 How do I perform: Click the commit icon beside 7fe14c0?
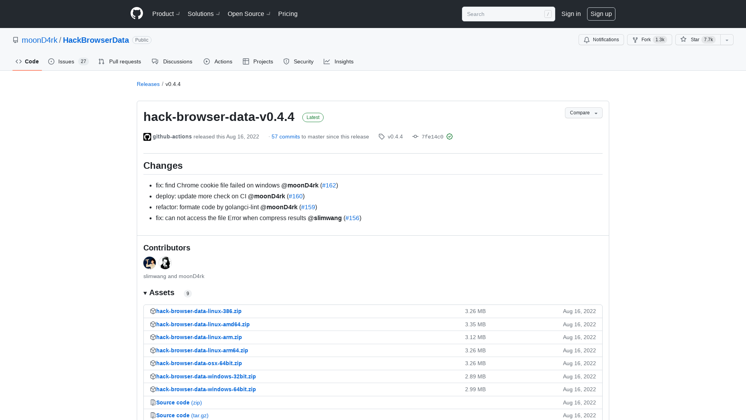pos(415,136)
